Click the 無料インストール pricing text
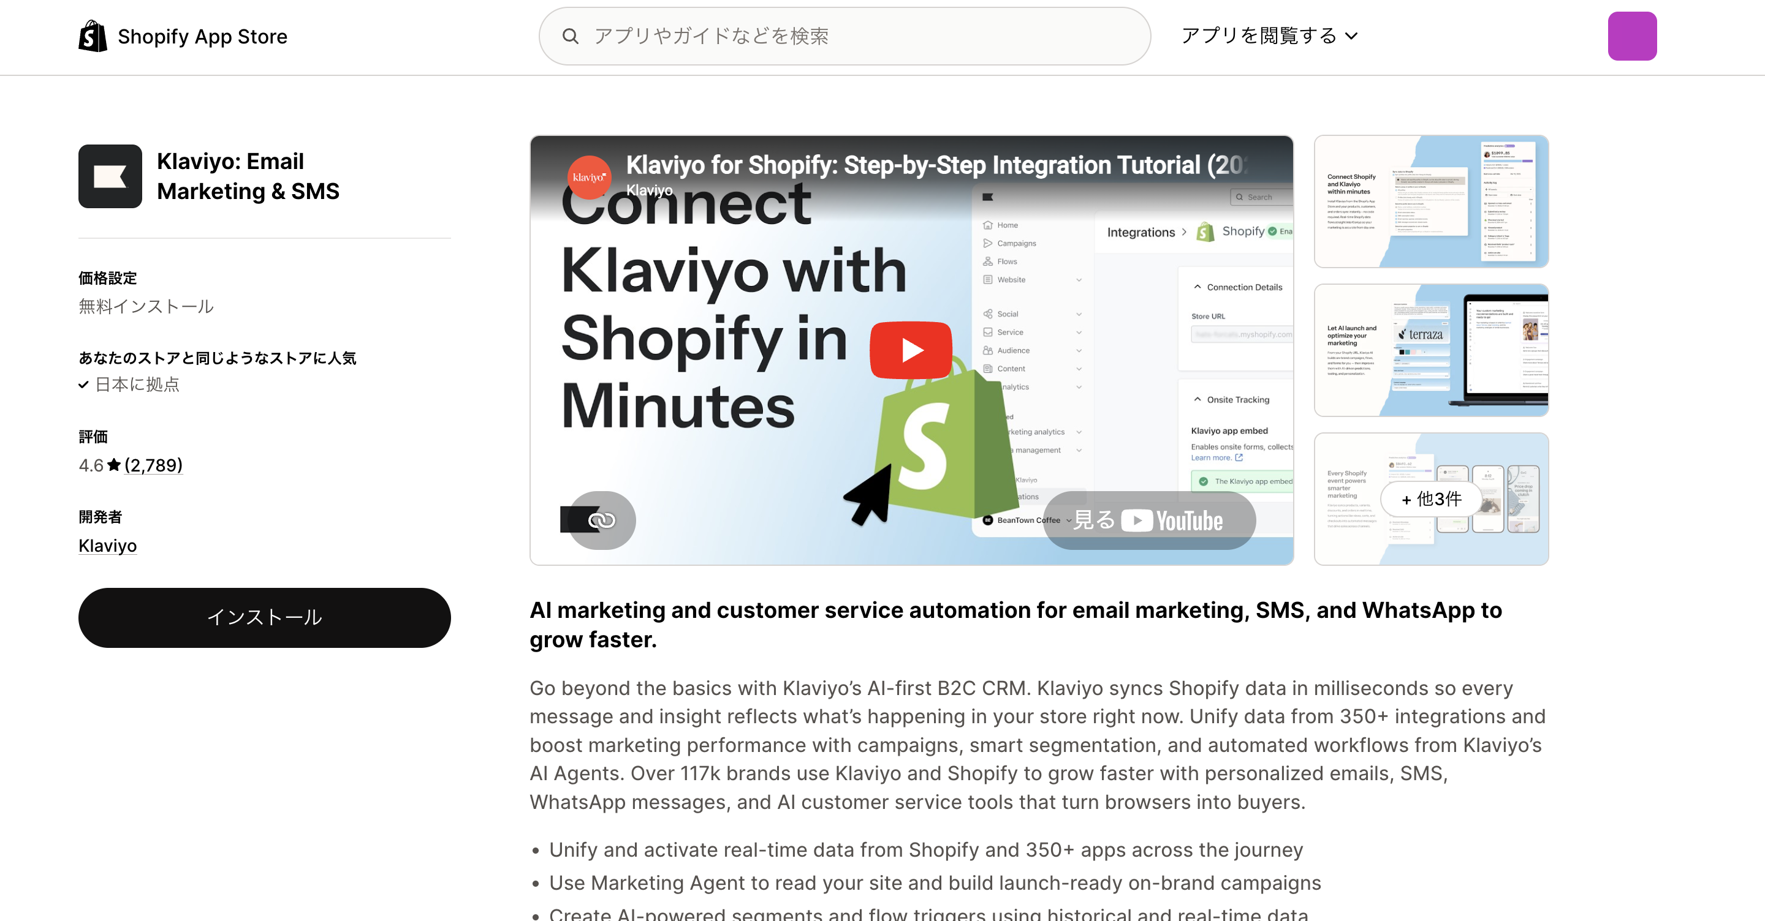 pos(146,307)
